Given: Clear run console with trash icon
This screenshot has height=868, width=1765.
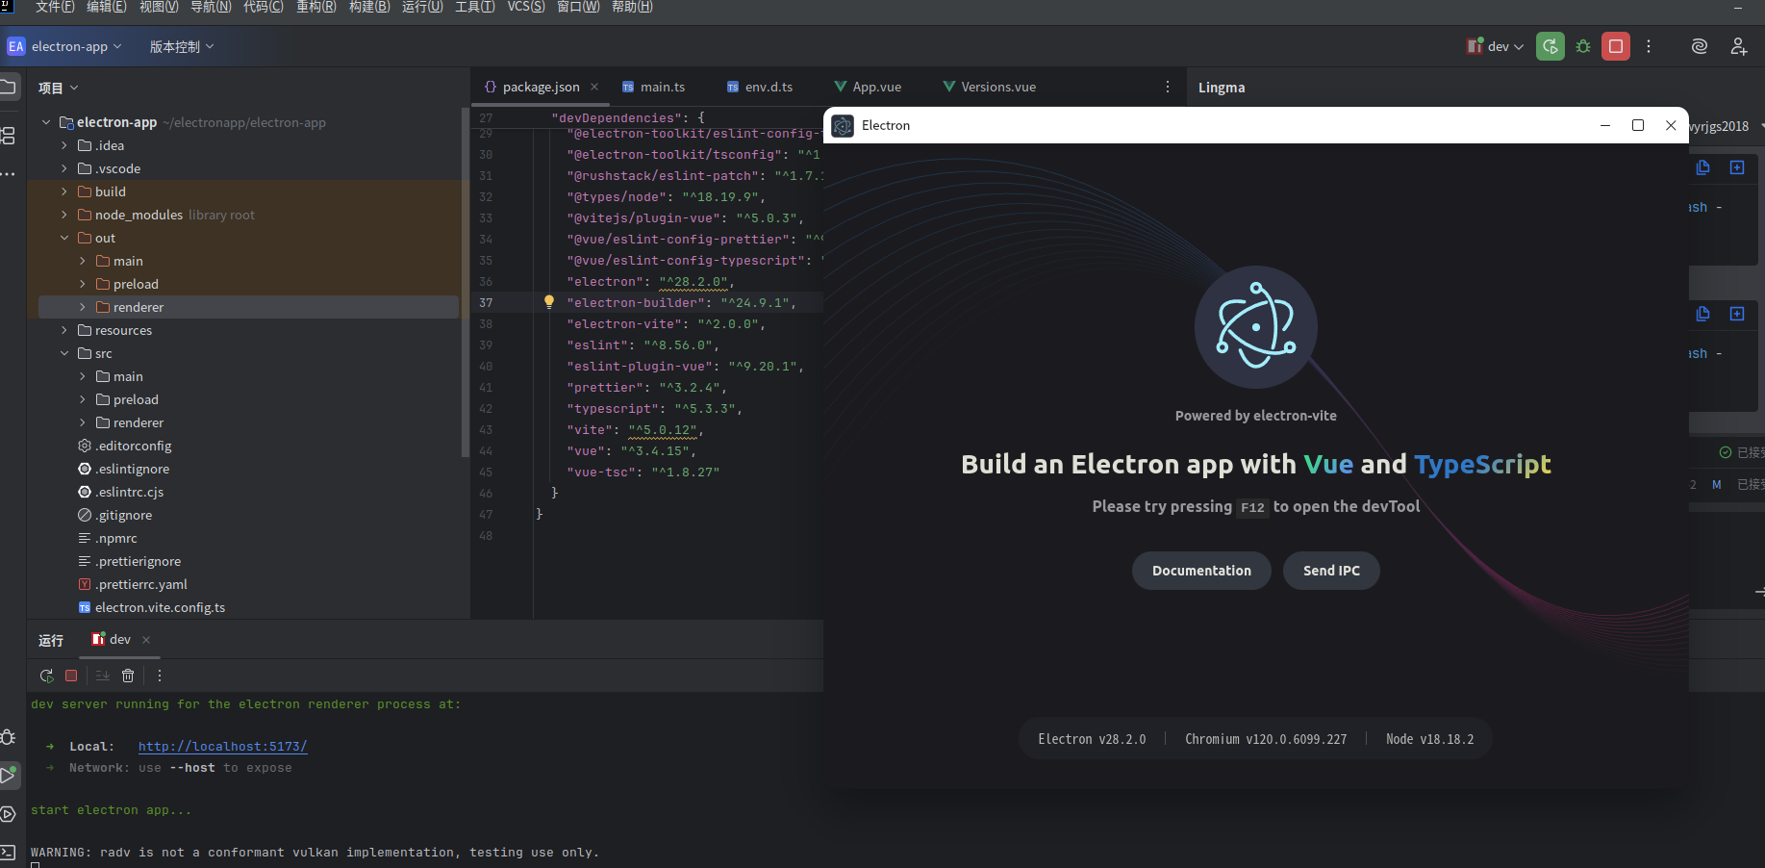Looking at the screenshot, I should pyautogui.click(x=128, y=676).
